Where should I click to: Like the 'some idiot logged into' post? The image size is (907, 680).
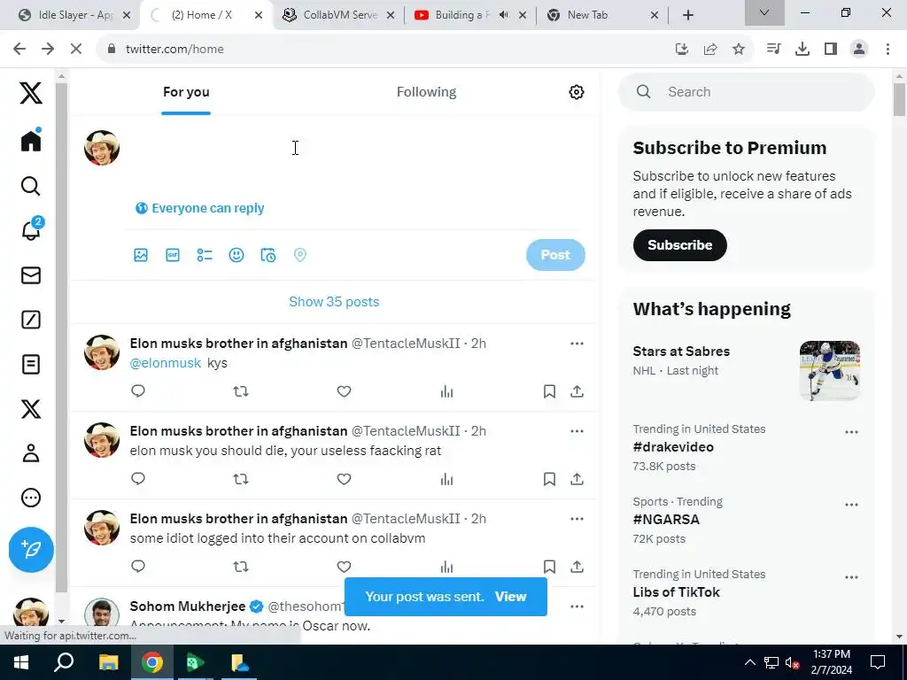click(x=345, y=567)
